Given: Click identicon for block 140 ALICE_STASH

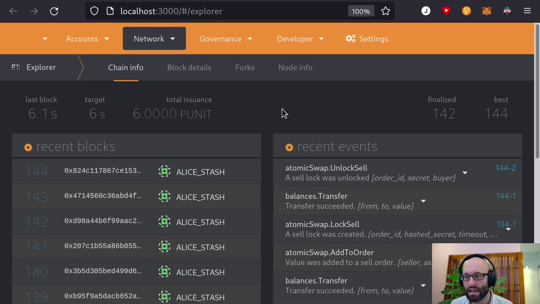Looking at the screenshot, I should click(164, 272).
